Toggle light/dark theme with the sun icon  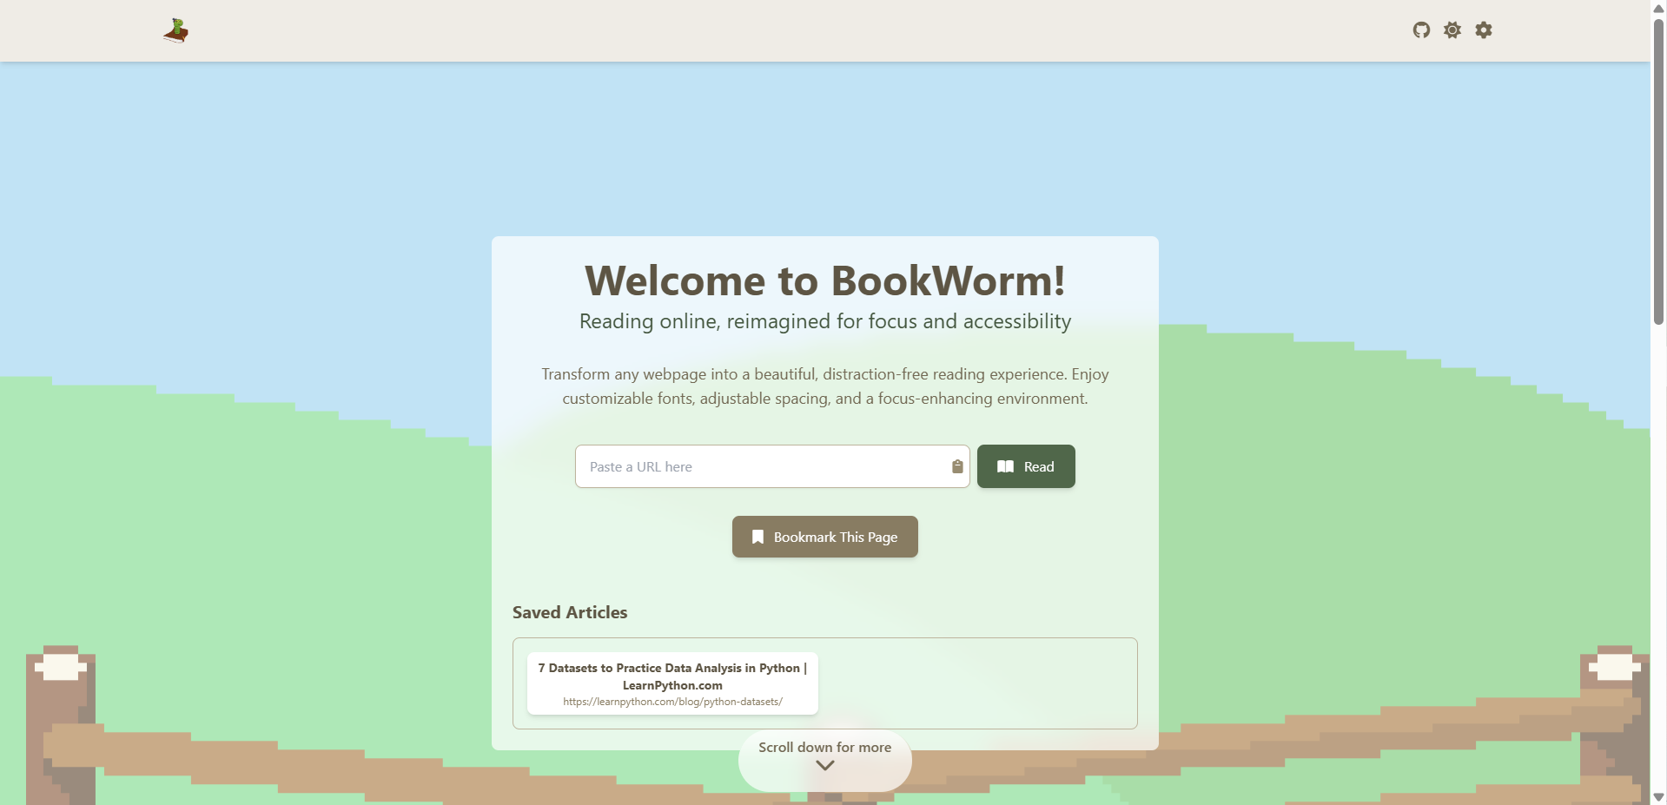(1452, 30)
